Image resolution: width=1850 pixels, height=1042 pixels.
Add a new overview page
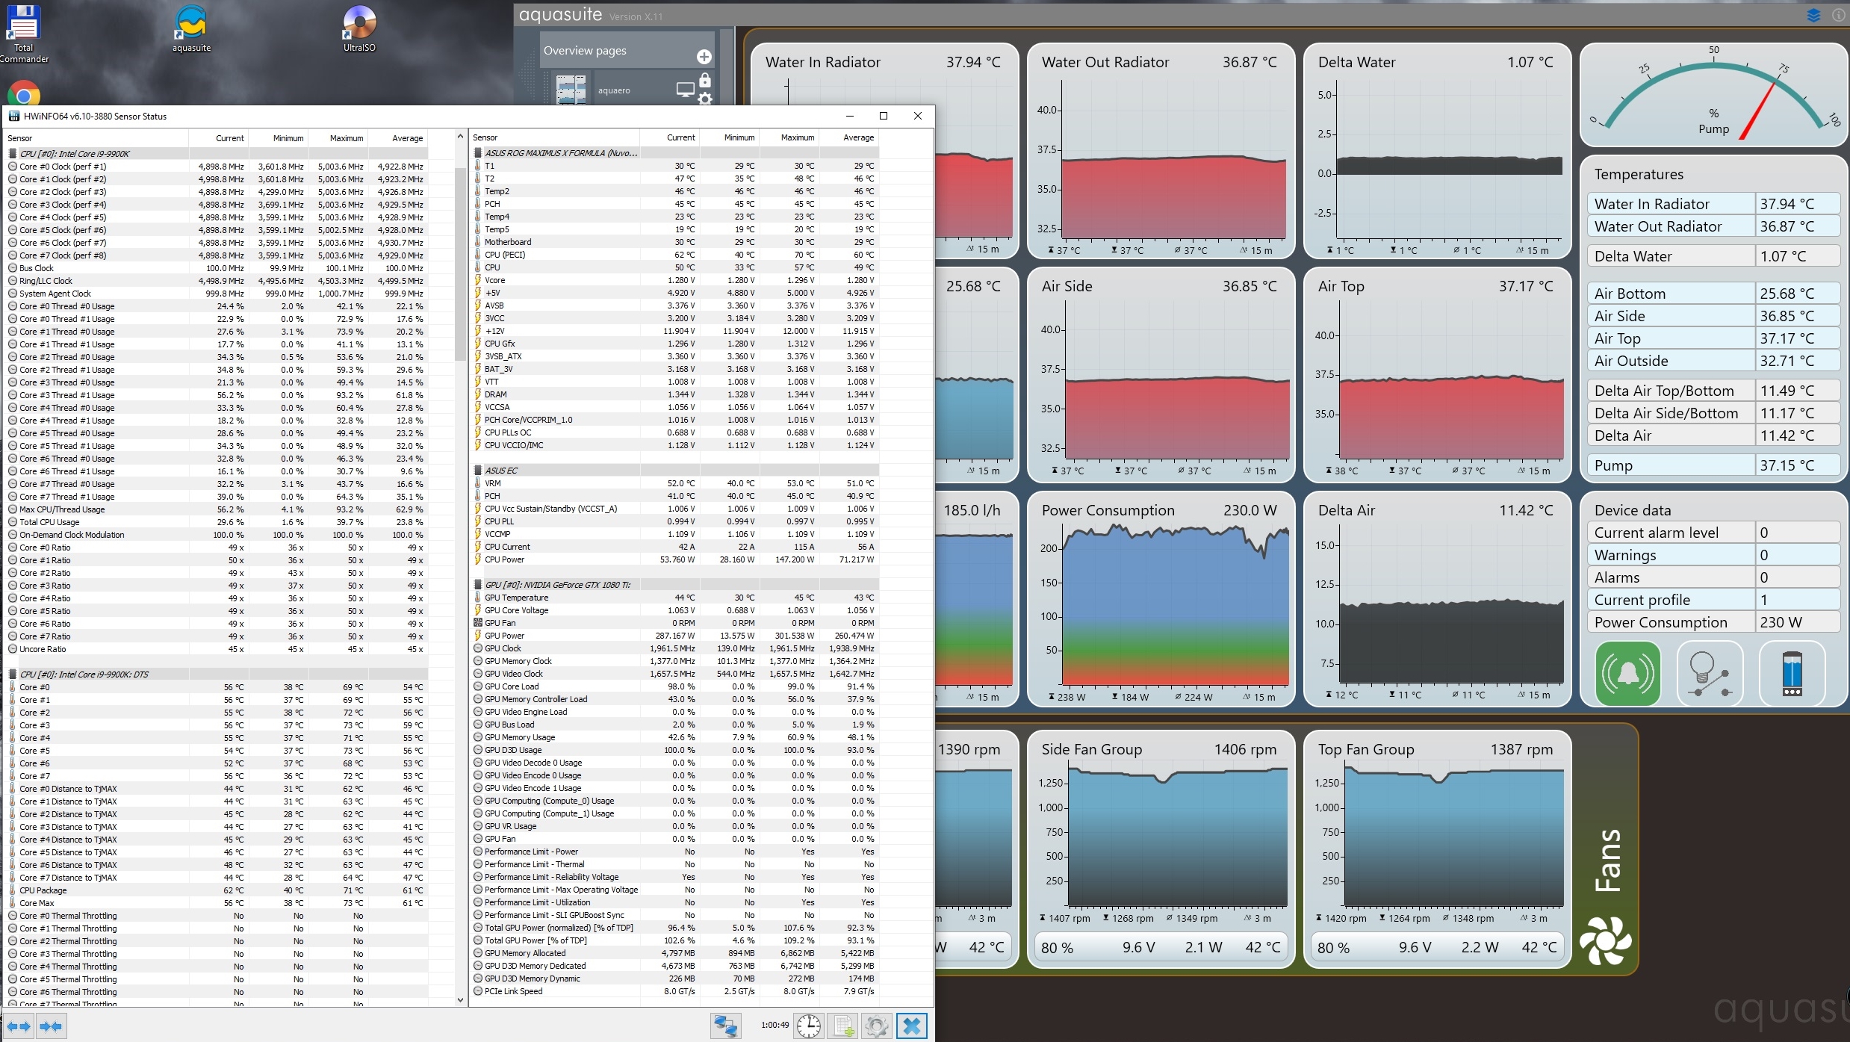704,57
